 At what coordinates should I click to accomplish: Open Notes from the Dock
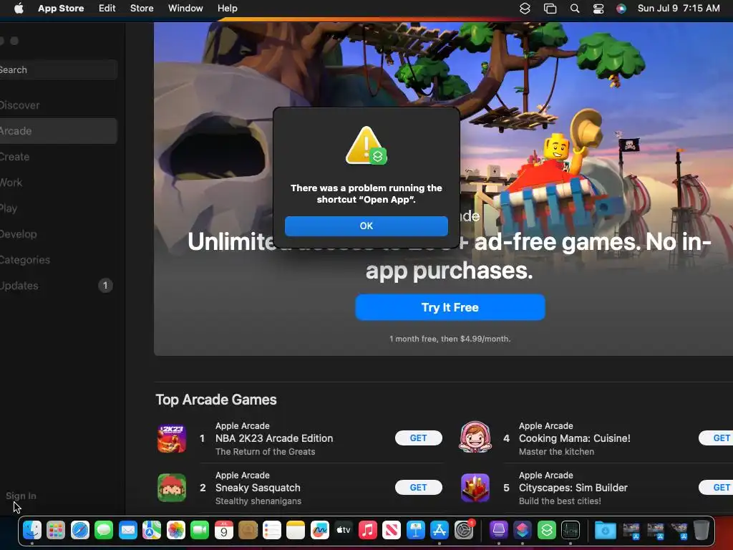point(296,530)
